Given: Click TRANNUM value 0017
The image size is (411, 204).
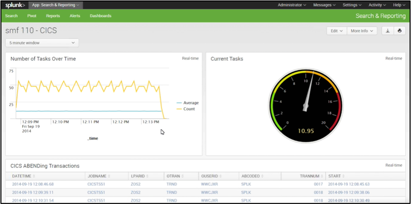Looking at the screenshot, I should pyautogui.click(x=318, y=184).
